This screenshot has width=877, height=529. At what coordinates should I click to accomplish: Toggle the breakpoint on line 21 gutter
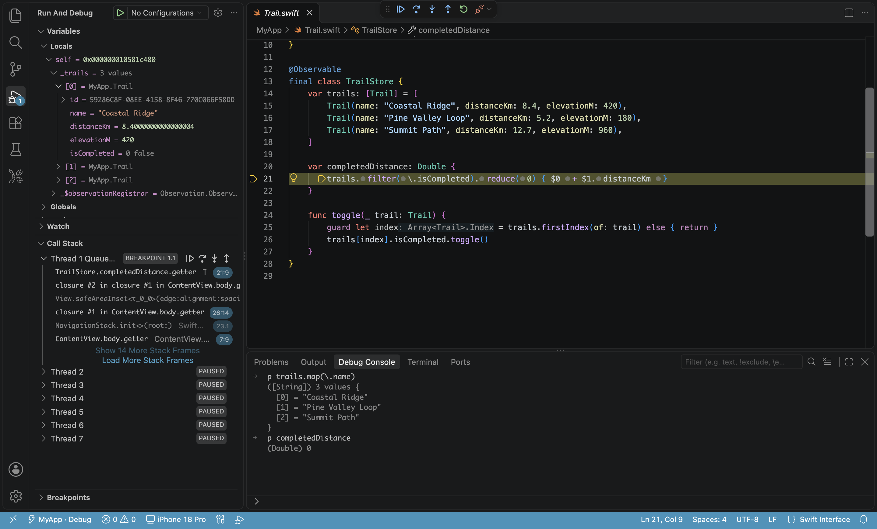[x=253, y=179]
